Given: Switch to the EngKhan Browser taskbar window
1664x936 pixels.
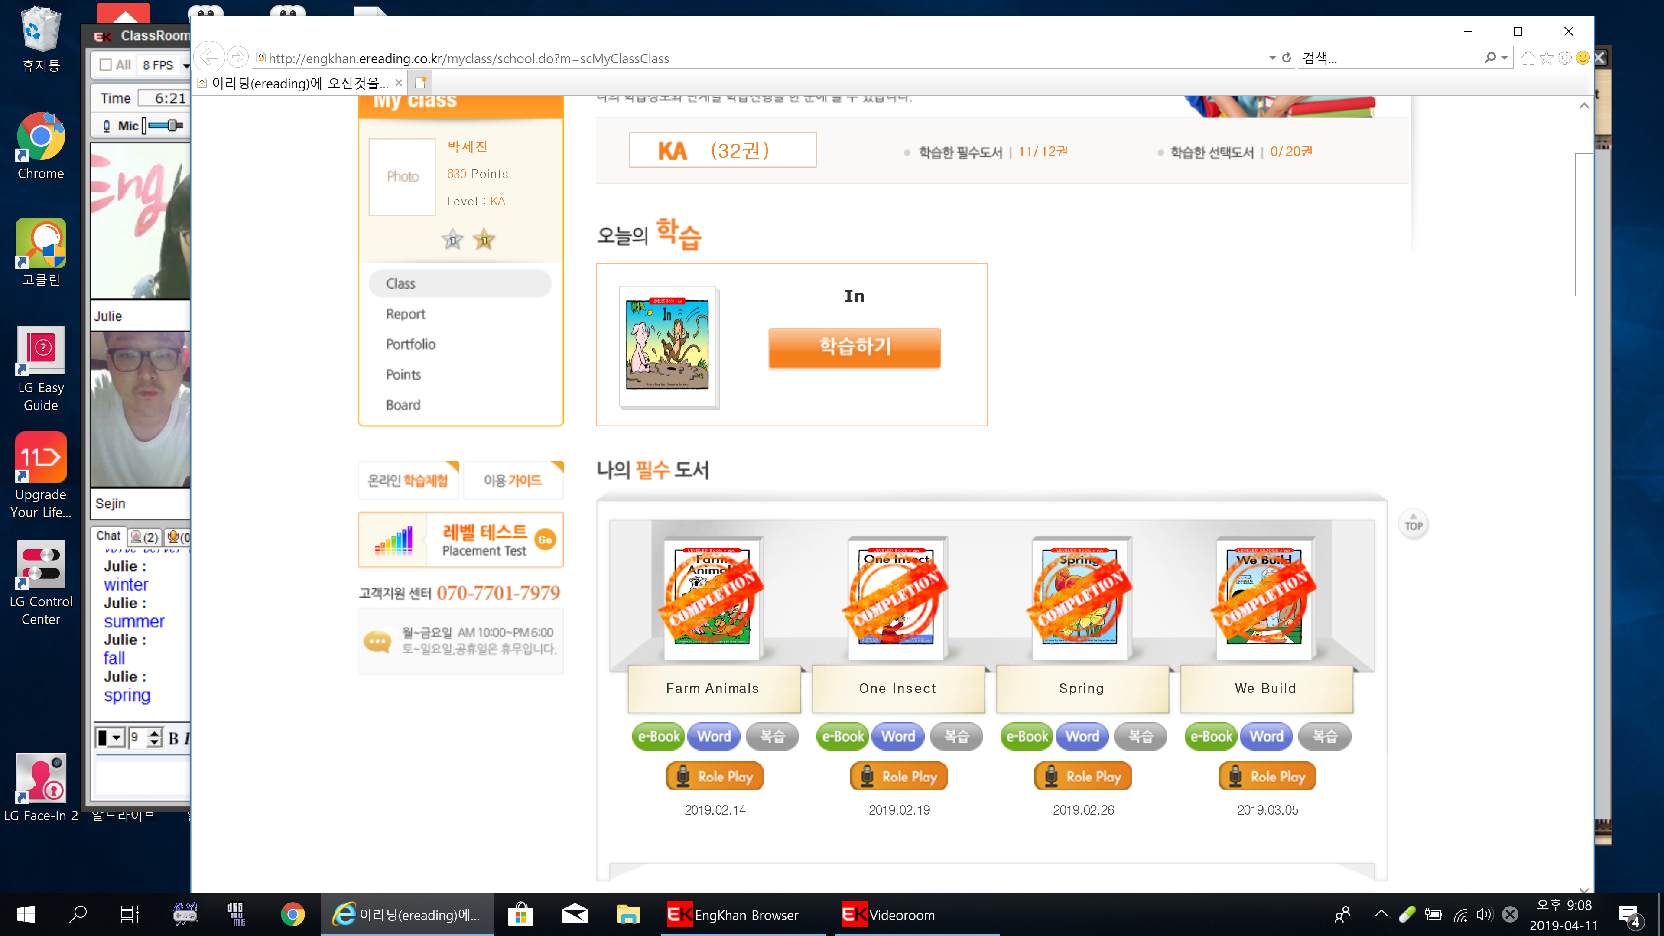Looking at the screenshot, I should click(743, 915).
